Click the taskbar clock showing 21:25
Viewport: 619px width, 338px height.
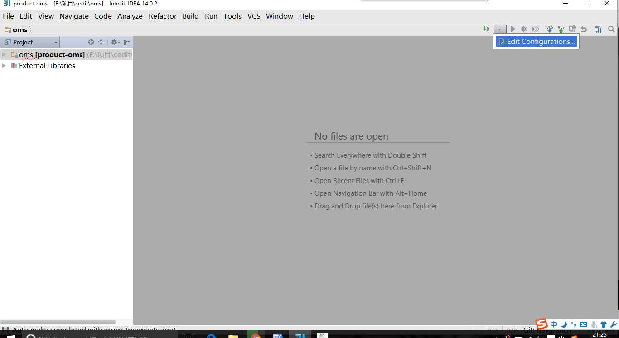coord(599,335)
